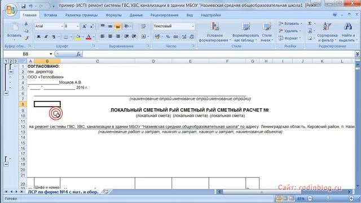Decrease font size with the small A icon
Screen dimensions: 361x203
tap(91, 27)
